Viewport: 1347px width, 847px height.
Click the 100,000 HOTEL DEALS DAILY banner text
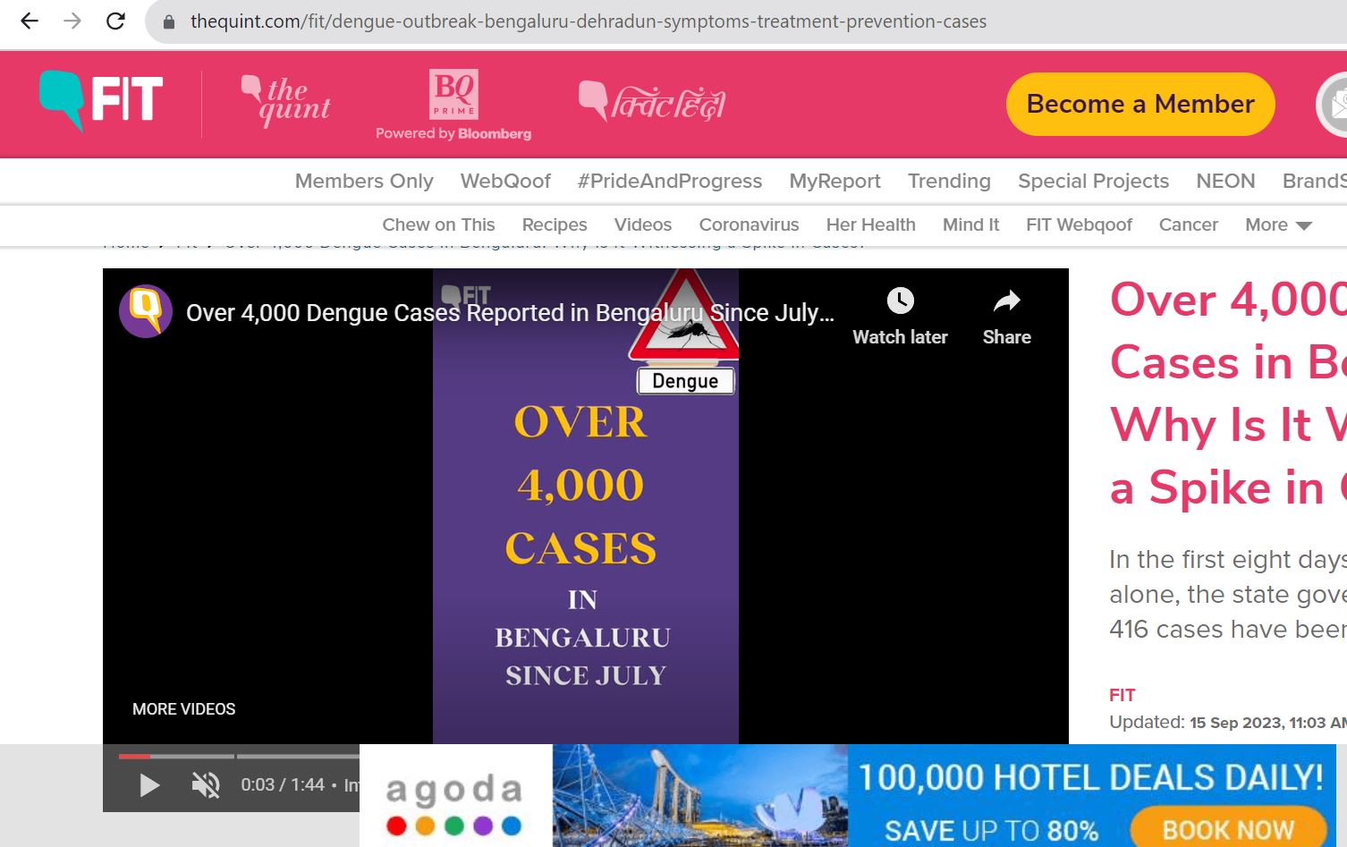point(1091,777)
